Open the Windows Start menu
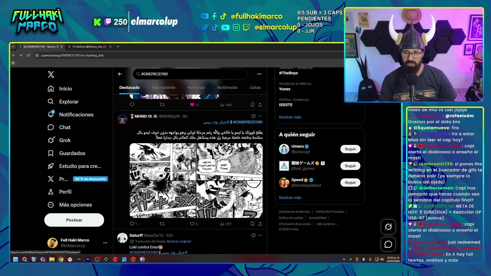 tap(16, 260)
